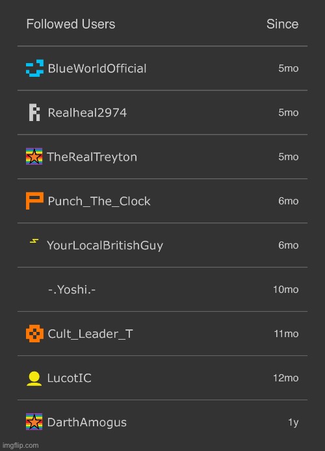Click Punch_The_Clock's orange P icon
325x451 pixels.
point(34,200)
